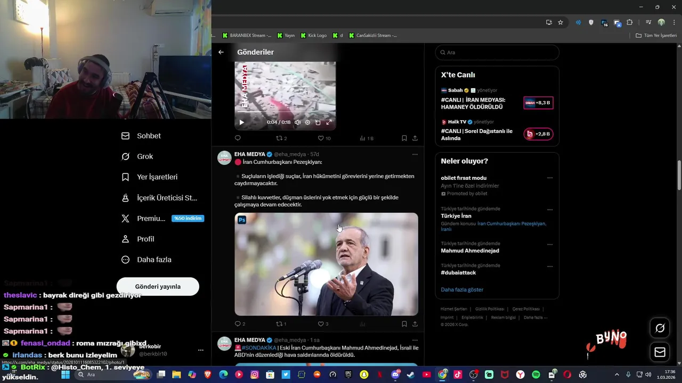This screenshot has height=383, width=682.
Task: Expand the video to fullscreen
Action: [x=329, y=122]
